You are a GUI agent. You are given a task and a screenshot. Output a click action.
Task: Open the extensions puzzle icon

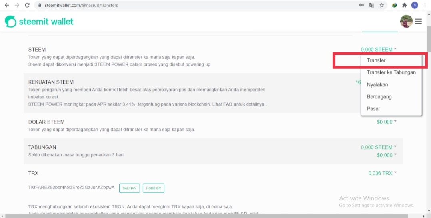[x=404, y=5]
